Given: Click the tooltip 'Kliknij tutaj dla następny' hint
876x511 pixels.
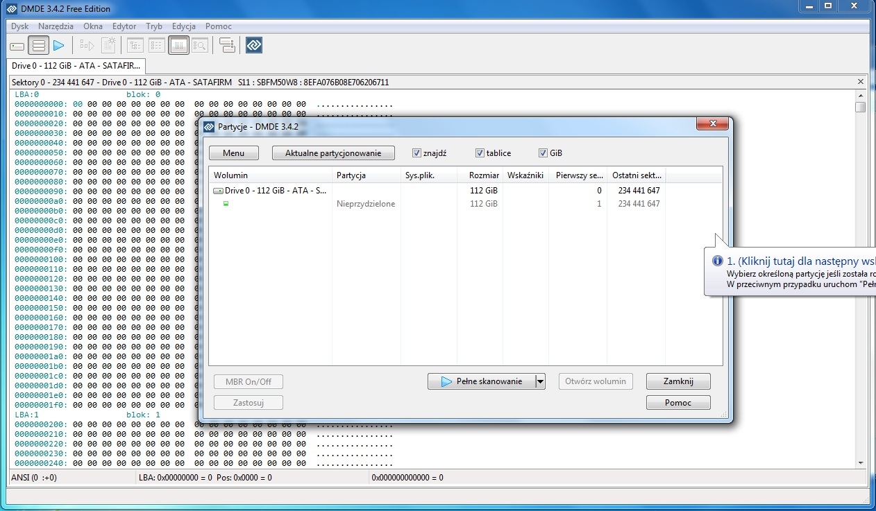Looking at the screenshot, I should [x=801, y=261].
